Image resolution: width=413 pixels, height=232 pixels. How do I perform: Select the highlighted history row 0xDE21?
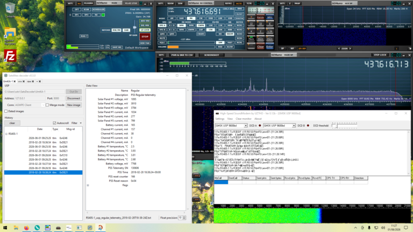pyautogui.click(x=43, y=172)
